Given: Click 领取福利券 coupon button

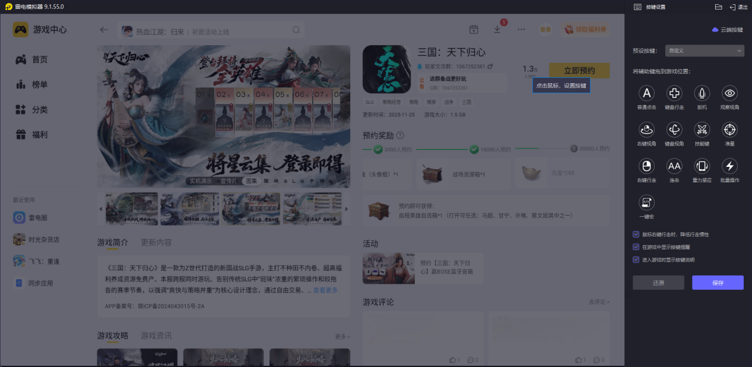Looking at the screenshot, I should click(x=585, y=30).
